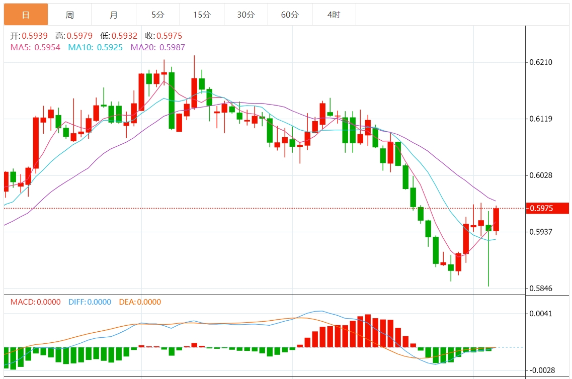This screenshot has width=572, height=379.
Task: Click the tallest red MACD histogram bar
Action: (x=368, y=331)
